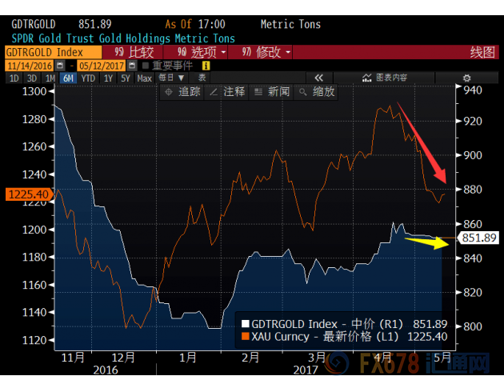Click the 940 right axis label
The image size is (504, 392).
(x=473, y=90)
